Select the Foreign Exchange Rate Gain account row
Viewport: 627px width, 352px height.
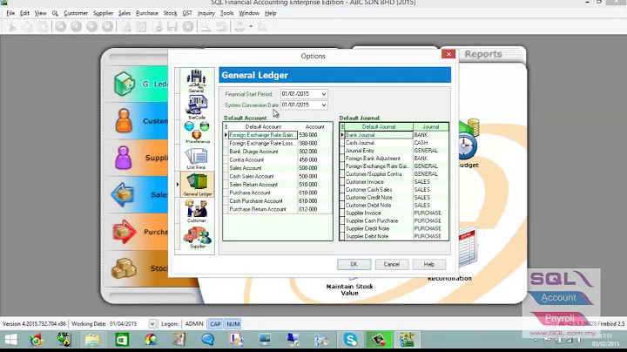point(278,135)
